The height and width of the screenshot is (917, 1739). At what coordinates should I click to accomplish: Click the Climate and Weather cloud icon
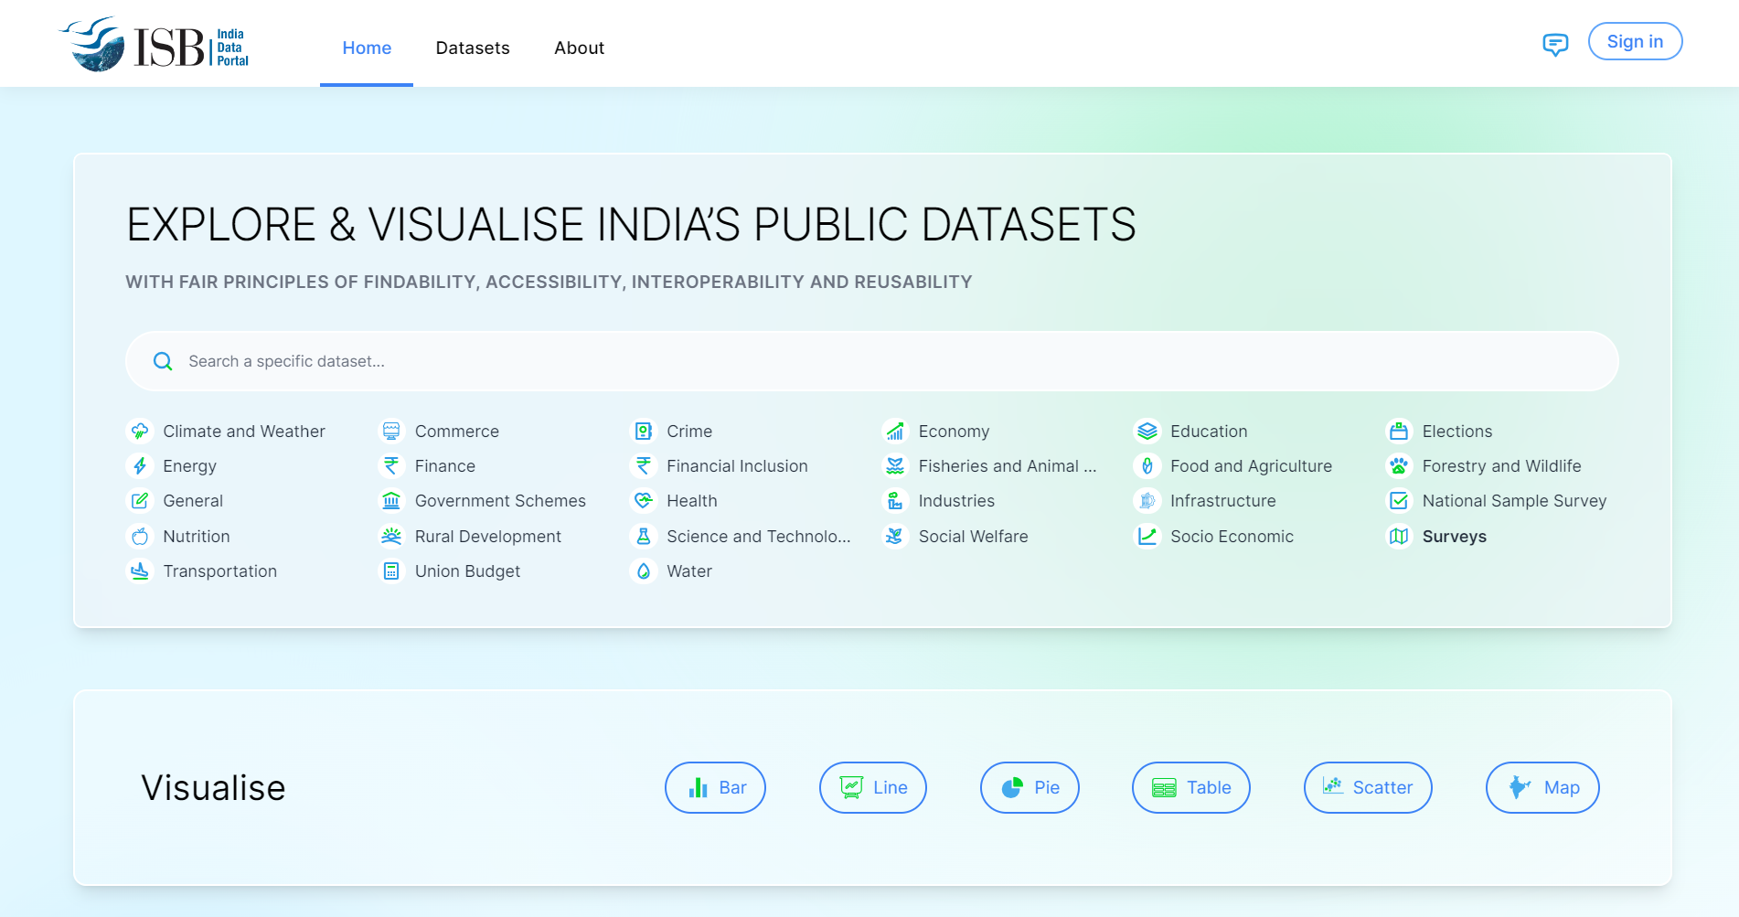(140, 431)
